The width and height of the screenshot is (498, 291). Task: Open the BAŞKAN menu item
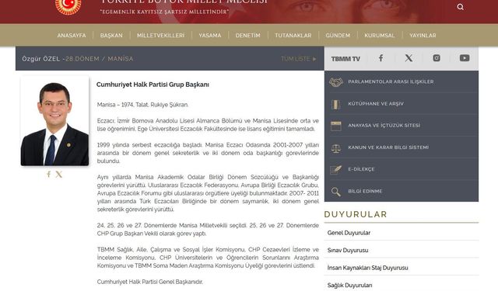click(111, 36)
